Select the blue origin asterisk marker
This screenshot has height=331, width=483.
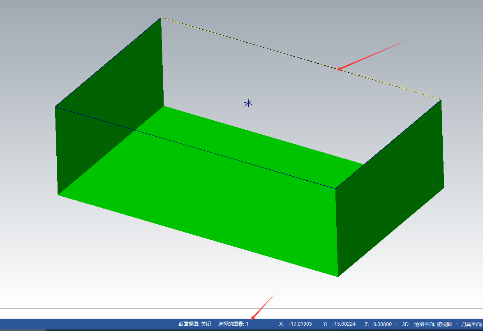248,103
